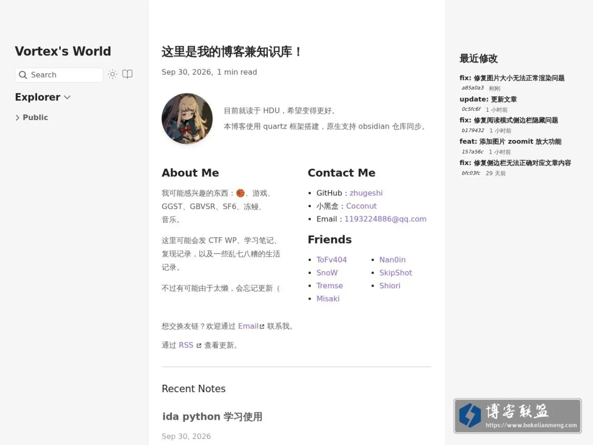Viewport: 593px width, 445px height.
Task: Click commit hash 0c5fc6f
Action: [x=471, y=109]
